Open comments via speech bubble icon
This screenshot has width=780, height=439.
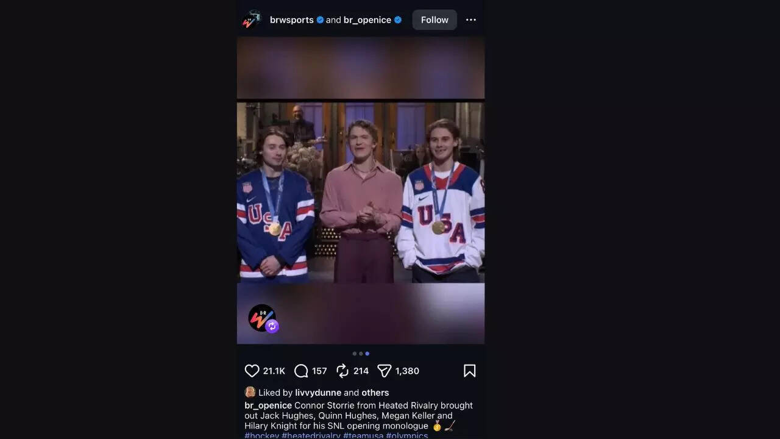301,371
